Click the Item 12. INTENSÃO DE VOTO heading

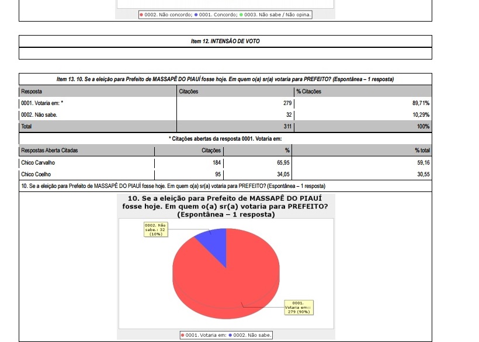click(x=225, y=41)
